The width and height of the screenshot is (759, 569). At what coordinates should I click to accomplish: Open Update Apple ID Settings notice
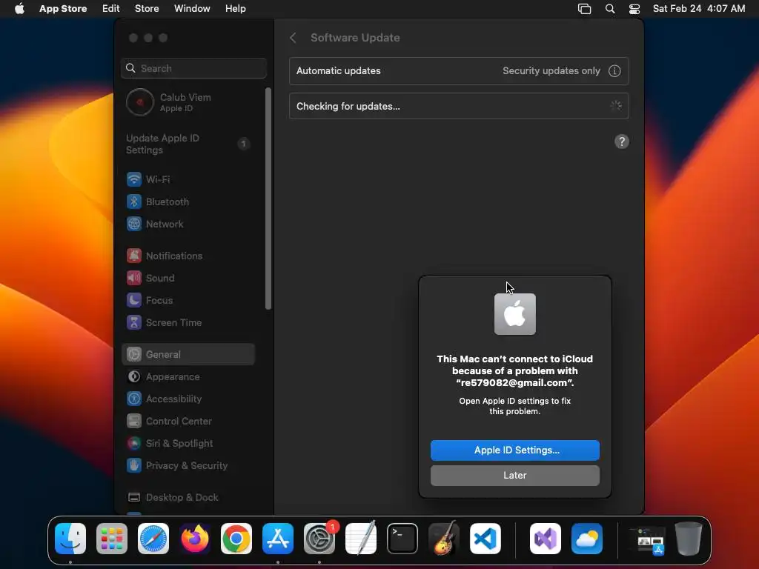pyautogui.click(x=189, y=144)
